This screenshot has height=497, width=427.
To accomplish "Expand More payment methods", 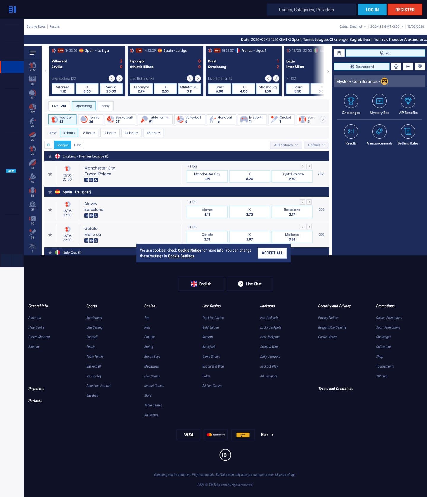I will tap(267, 435).
